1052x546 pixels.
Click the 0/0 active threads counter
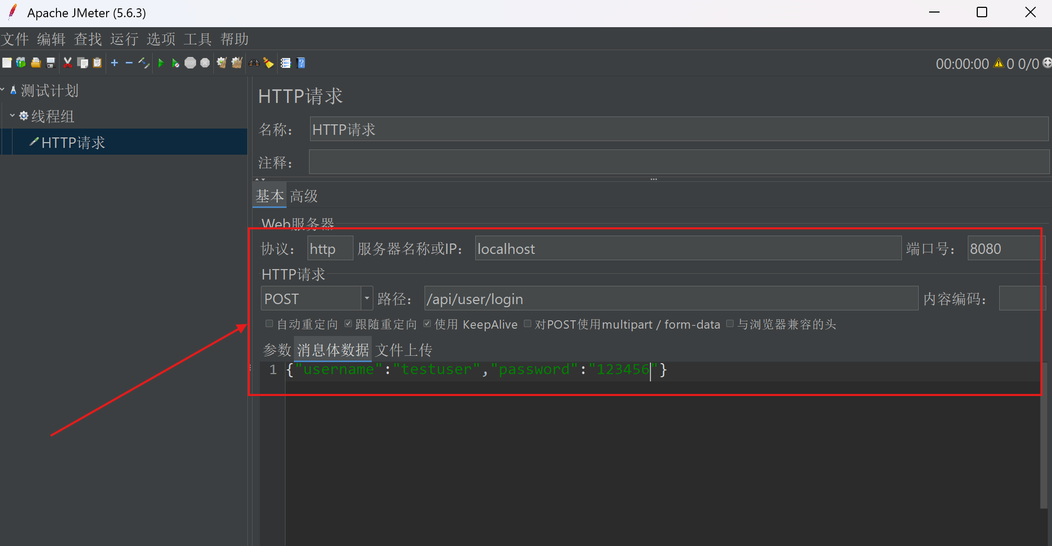[x=1028, y=64]
